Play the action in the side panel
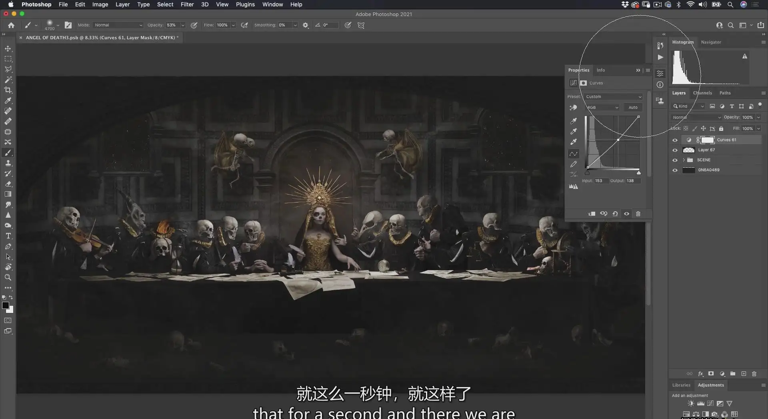 tap(660, 57)
